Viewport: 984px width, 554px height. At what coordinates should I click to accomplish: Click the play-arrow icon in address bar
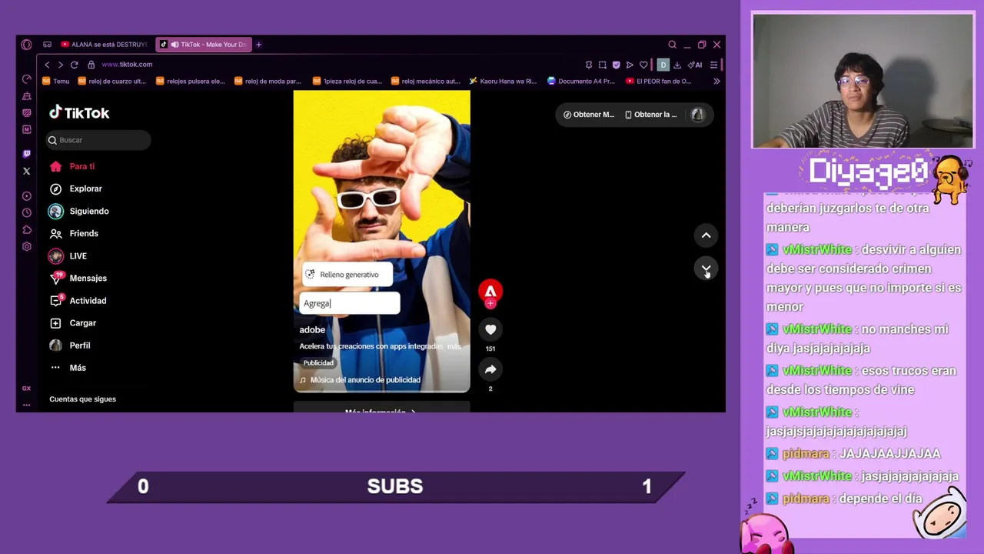coord(630,65)
